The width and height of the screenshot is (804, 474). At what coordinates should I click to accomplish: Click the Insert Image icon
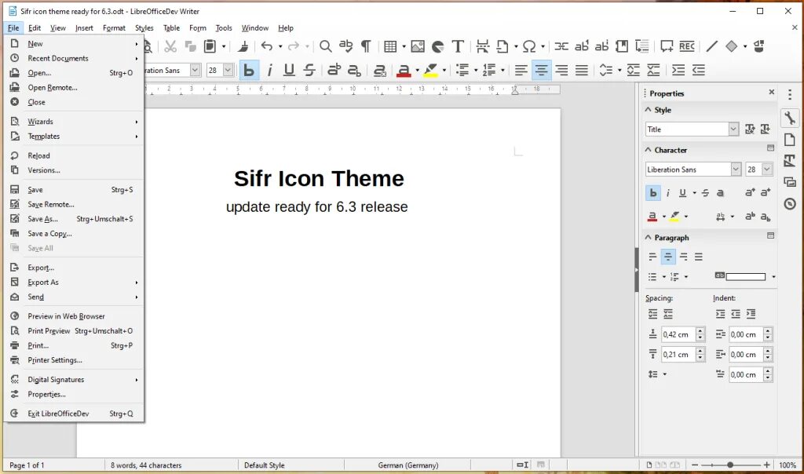pyautogui.click(x=418, y=46)
